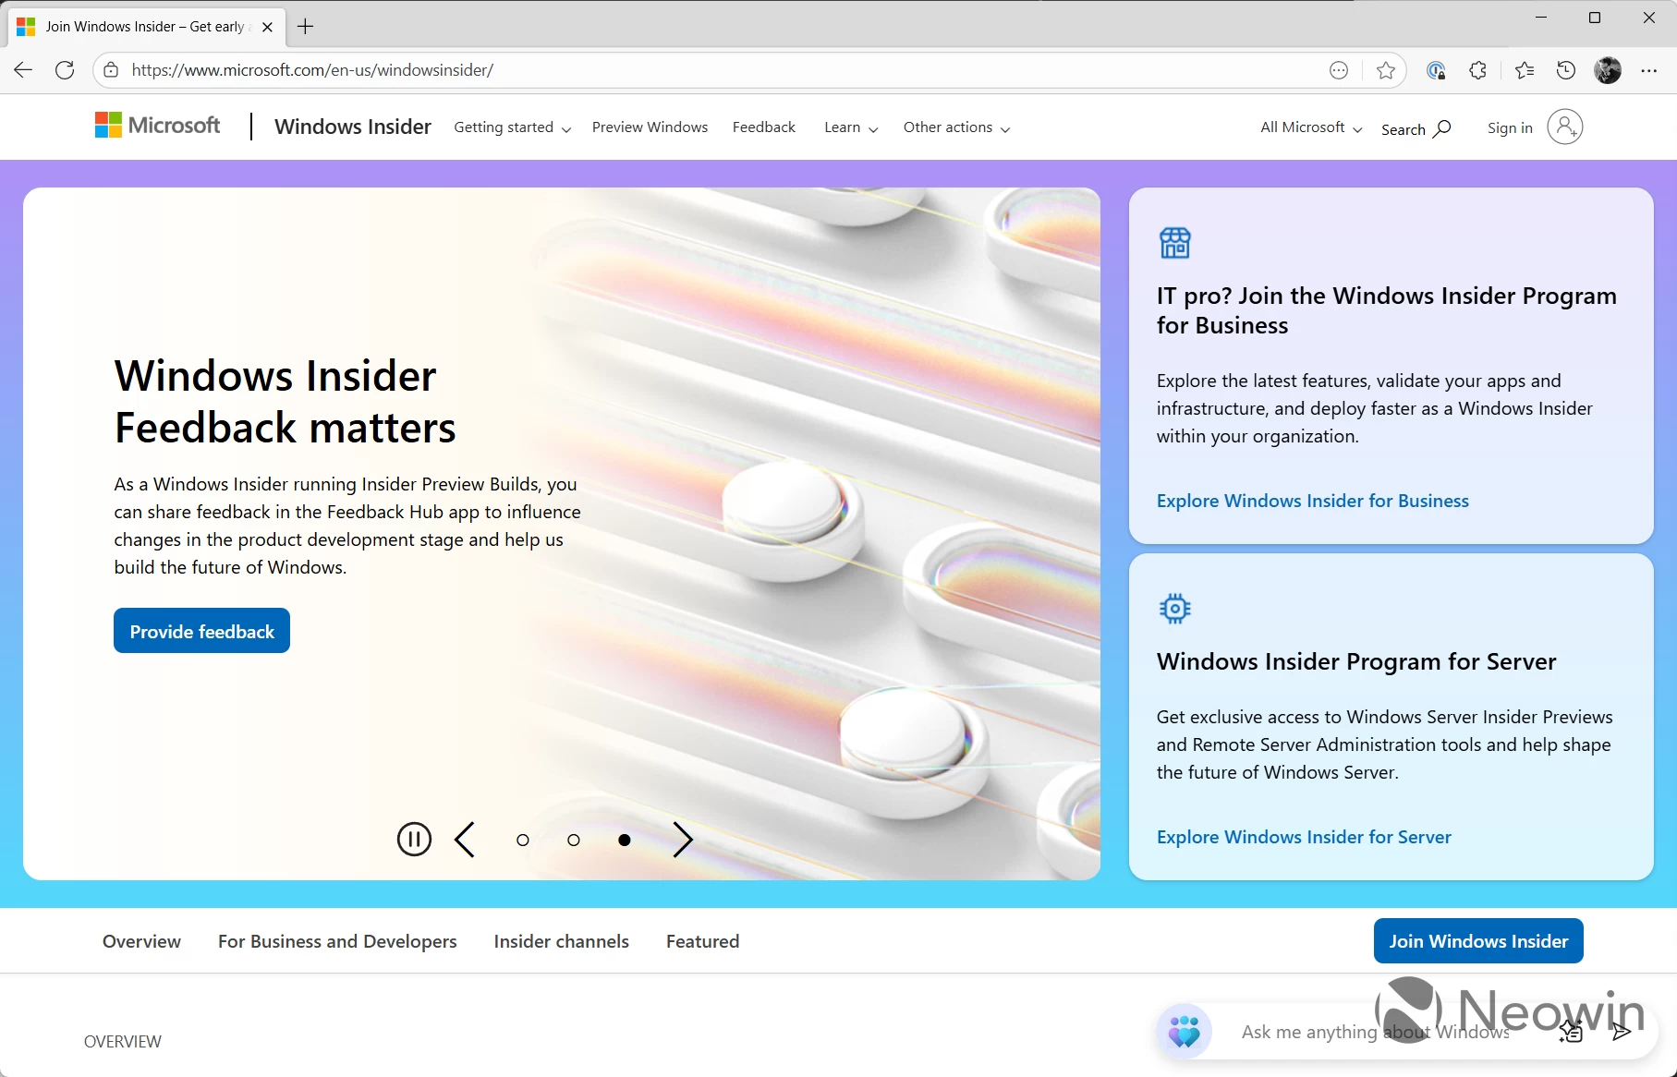Send the chat message using the arrow icon
1677x1077 pixels.
point(1623,1032)
